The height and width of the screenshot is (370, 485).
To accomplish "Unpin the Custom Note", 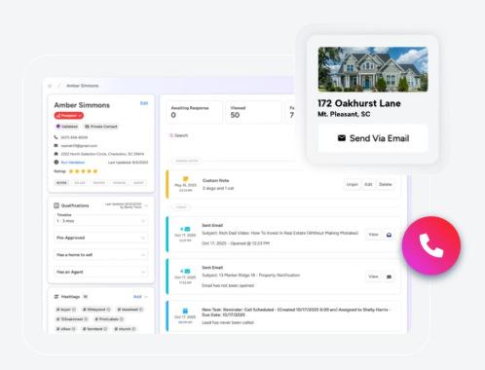I will click(352, 184).
